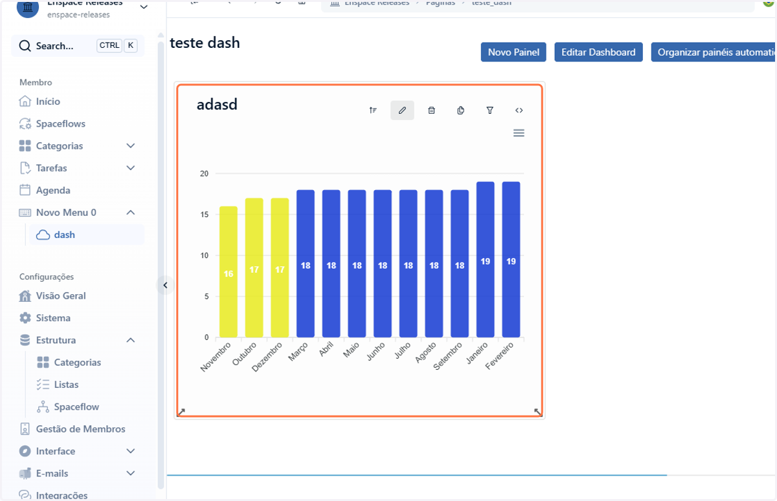Select the dash page in sidebar
Screen dimensions: 777x501
87,235
